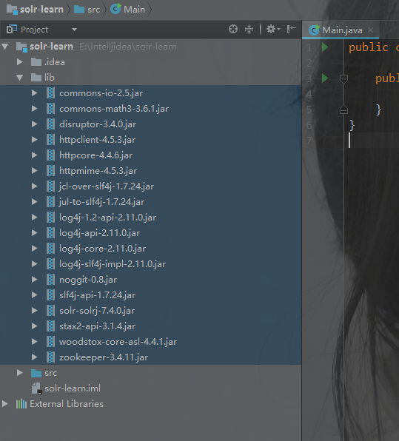Click the Project view label

point(34,30)
